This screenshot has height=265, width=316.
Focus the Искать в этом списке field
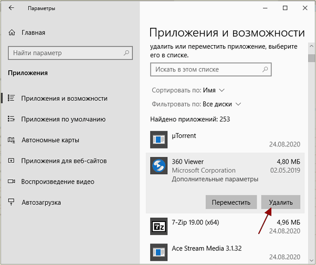[211, 69]
